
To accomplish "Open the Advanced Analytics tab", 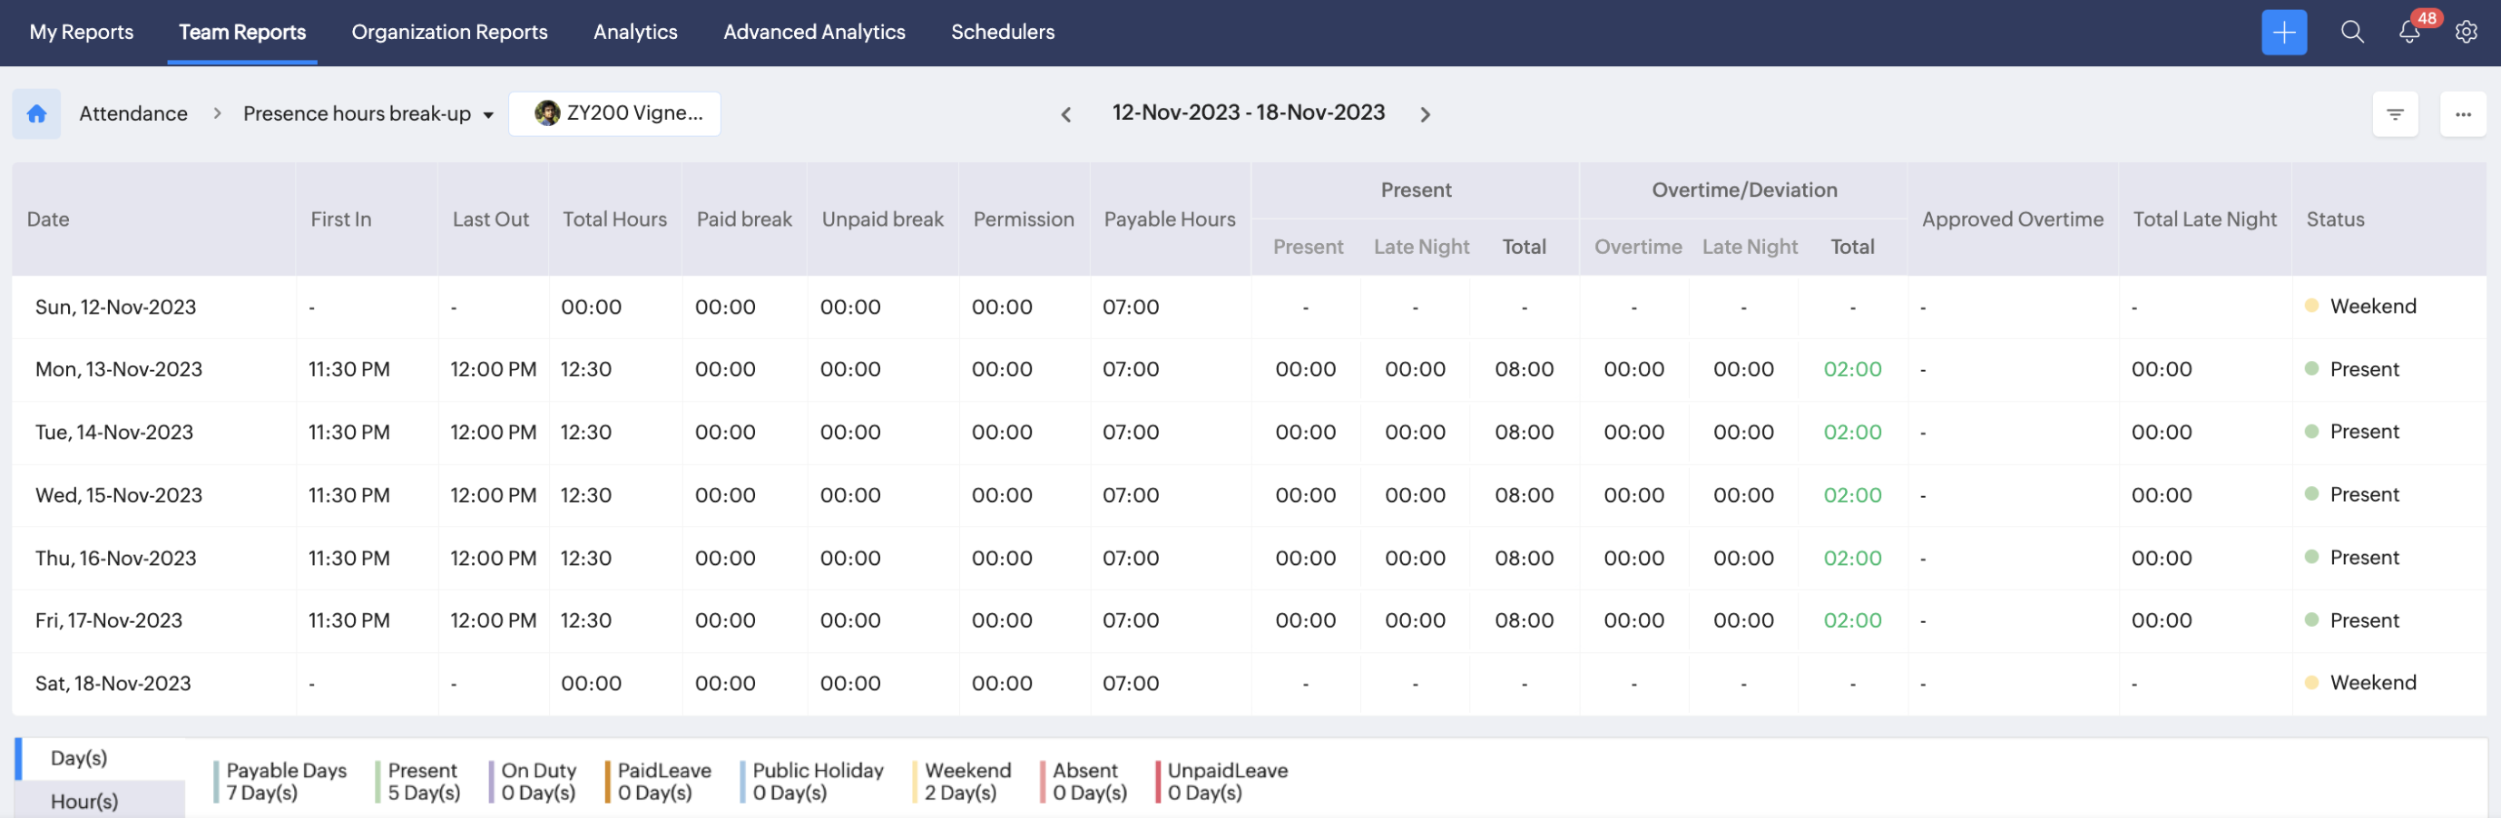I will click(x=814, y=32).
